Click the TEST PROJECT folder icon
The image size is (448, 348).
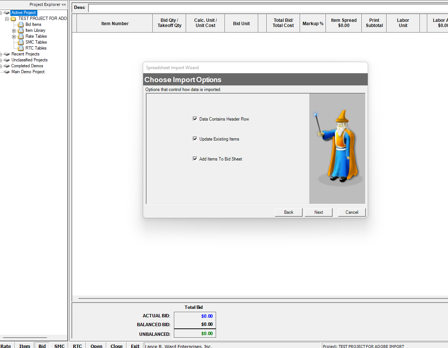(13, 18)
